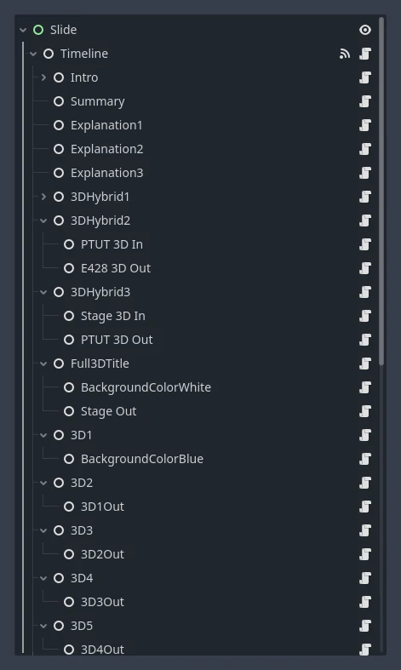Open script icon on 3D1Out node
Screen dimensions: 401x670
pos(365,507)
